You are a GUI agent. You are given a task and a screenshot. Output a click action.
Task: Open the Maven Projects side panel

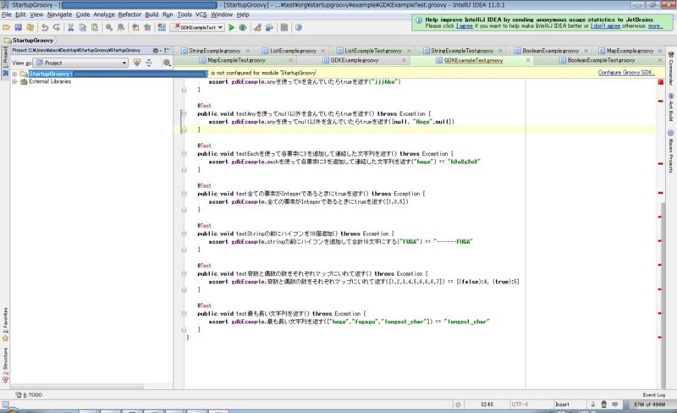tap(671, 151)
